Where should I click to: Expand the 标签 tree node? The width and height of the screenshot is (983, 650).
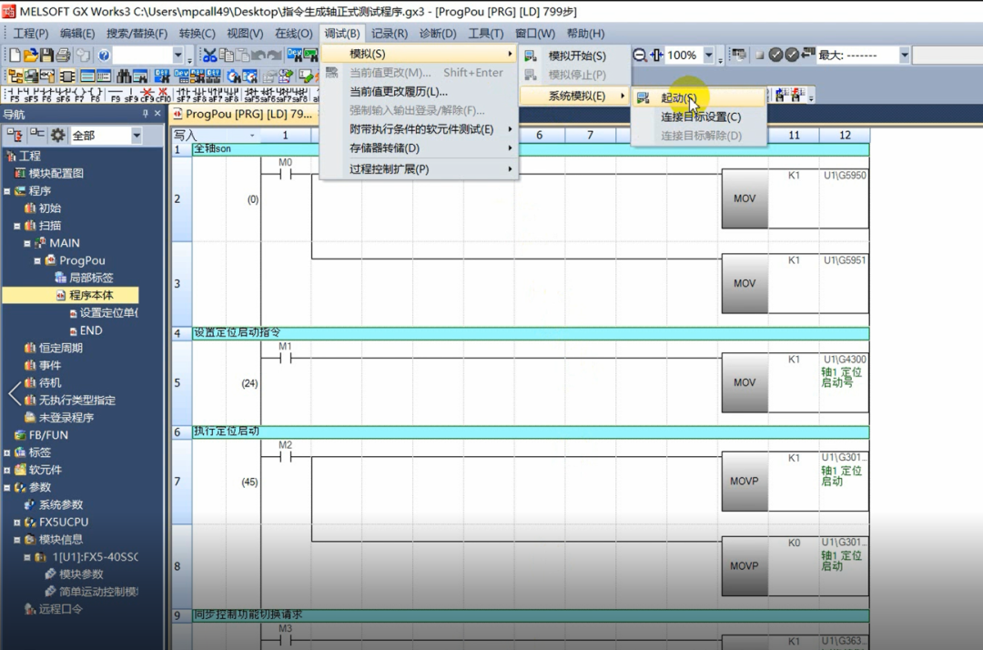pos(7,452)
